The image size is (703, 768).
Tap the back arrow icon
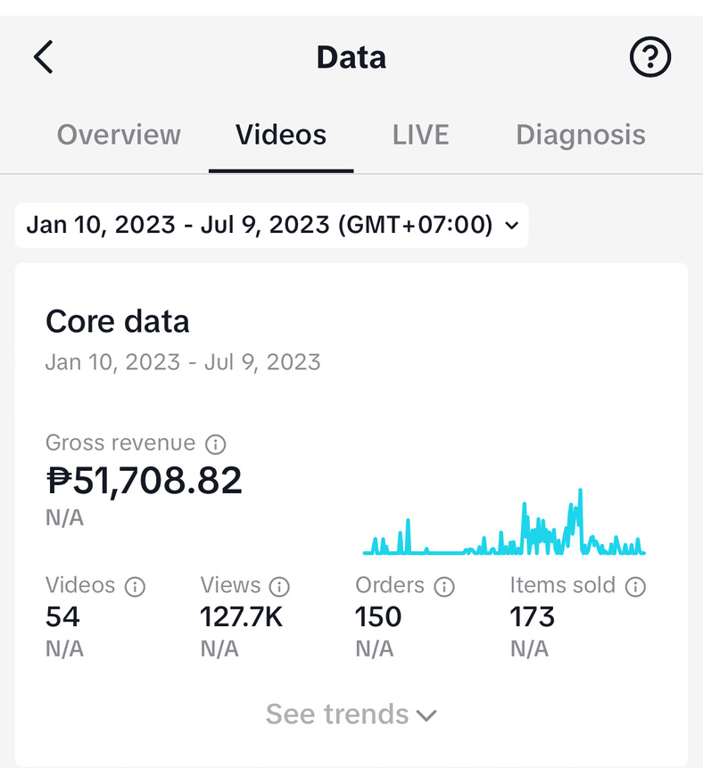44,58
